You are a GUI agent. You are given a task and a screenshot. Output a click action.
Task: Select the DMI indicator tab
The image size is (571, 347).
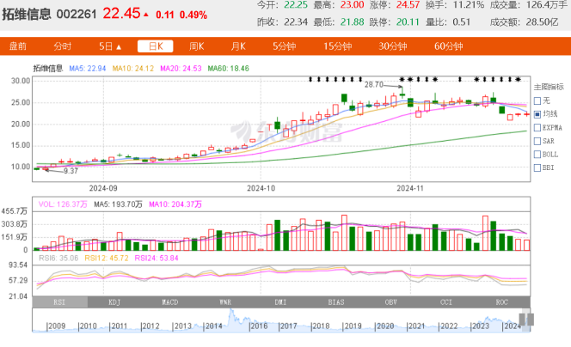[x=280, y=302]
